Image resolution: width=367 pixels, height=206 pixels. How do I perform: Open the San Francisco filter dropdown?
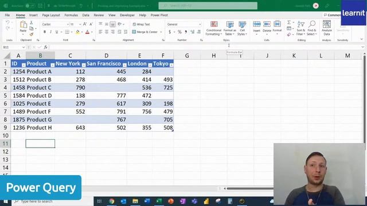coord(124,65)
